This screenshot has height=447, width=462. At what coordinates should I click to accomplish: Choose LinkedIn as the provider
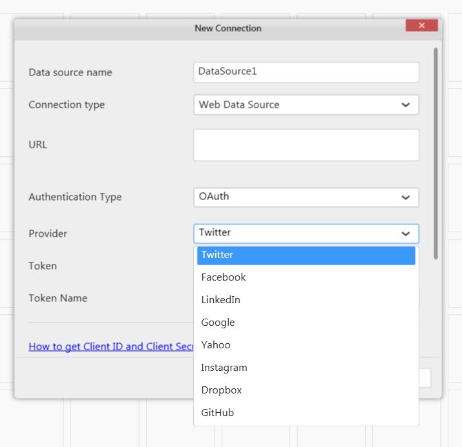pyautogui.click(x=306, y=300)
